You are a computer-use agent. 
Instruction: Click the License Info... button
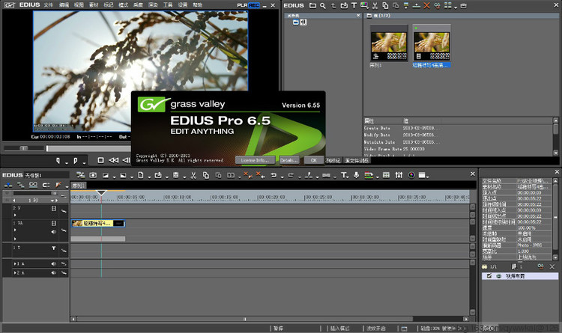tap(254, 159)
